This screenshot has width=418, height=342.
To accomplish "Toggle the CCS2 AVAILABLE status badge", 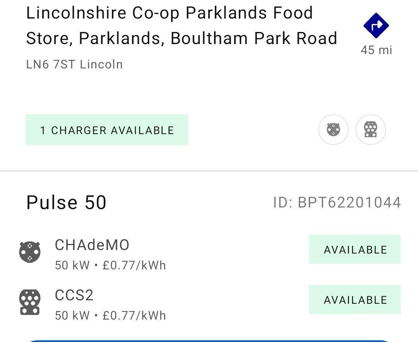I will (x=355, y=300).
